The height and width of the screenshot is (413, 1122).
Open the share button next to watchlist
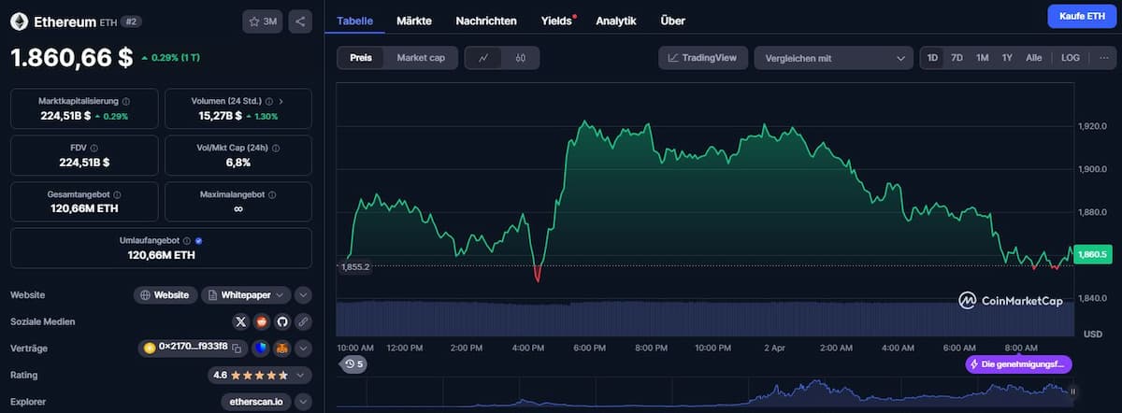(300, 21)
